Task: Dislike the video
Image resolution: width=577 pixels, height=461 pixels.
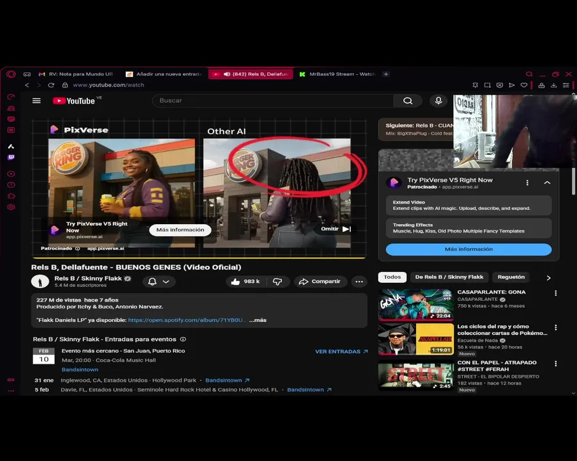Action: (x=278, y=282)
